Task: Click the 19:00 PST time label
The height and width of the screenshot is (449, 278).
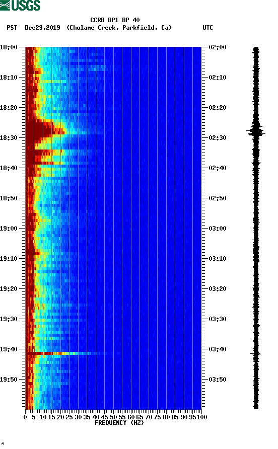Action: [9, 228]
